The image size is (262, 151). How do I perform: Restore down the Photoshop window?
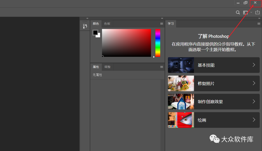coord(245,3)
